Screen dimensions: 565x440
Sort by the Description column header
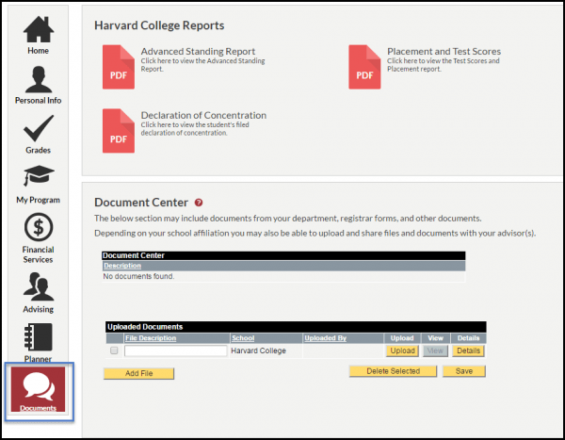(x=122, y=266)
